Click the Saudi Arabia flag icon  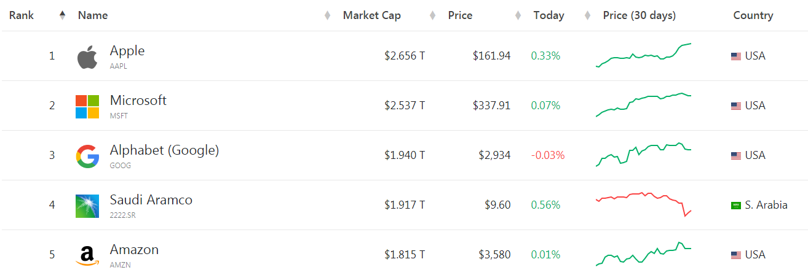click(x=735, y=206)
